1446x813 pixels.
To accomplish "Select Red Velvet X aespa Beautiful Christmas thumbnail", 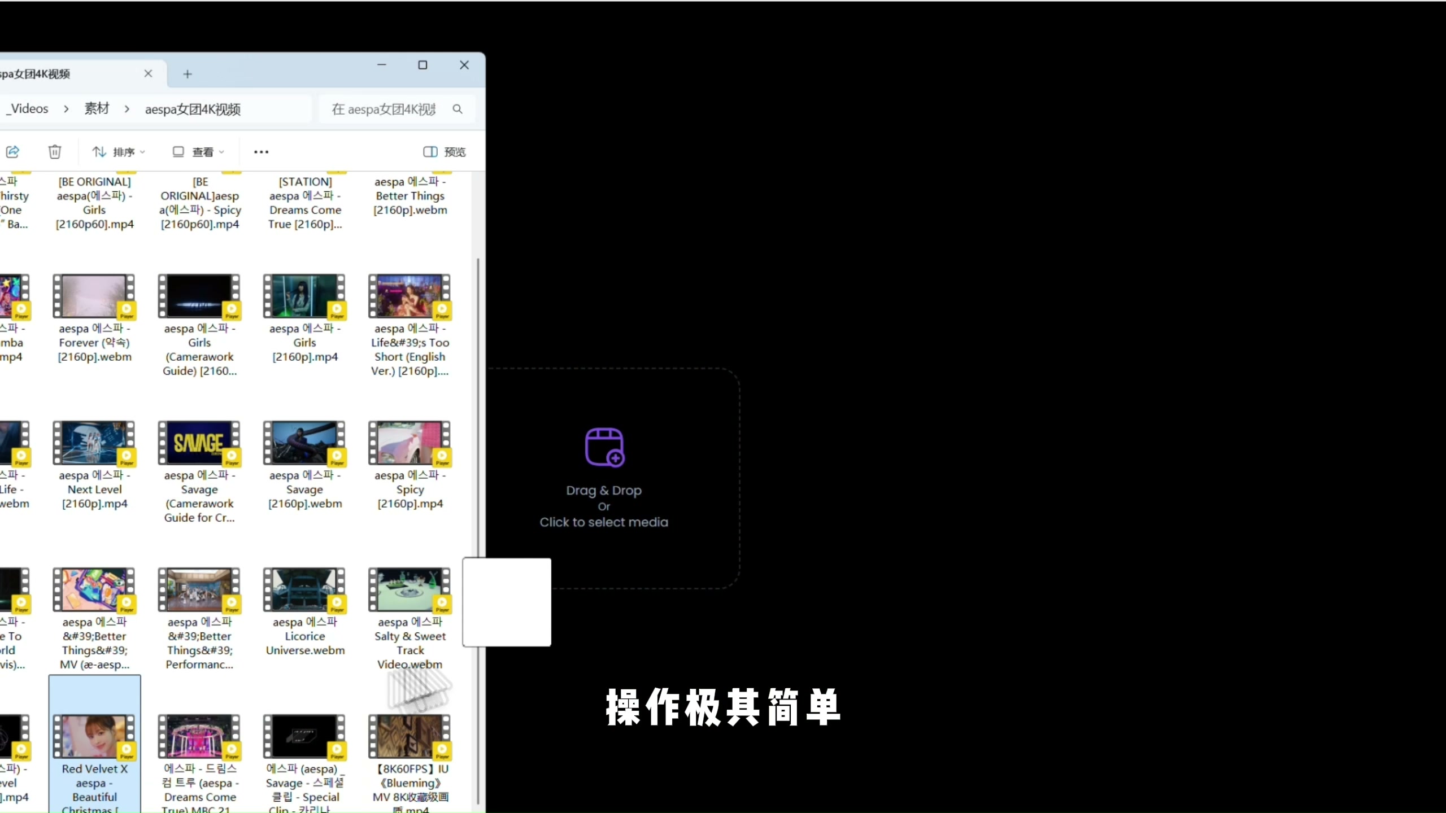I will pos(94,736).
